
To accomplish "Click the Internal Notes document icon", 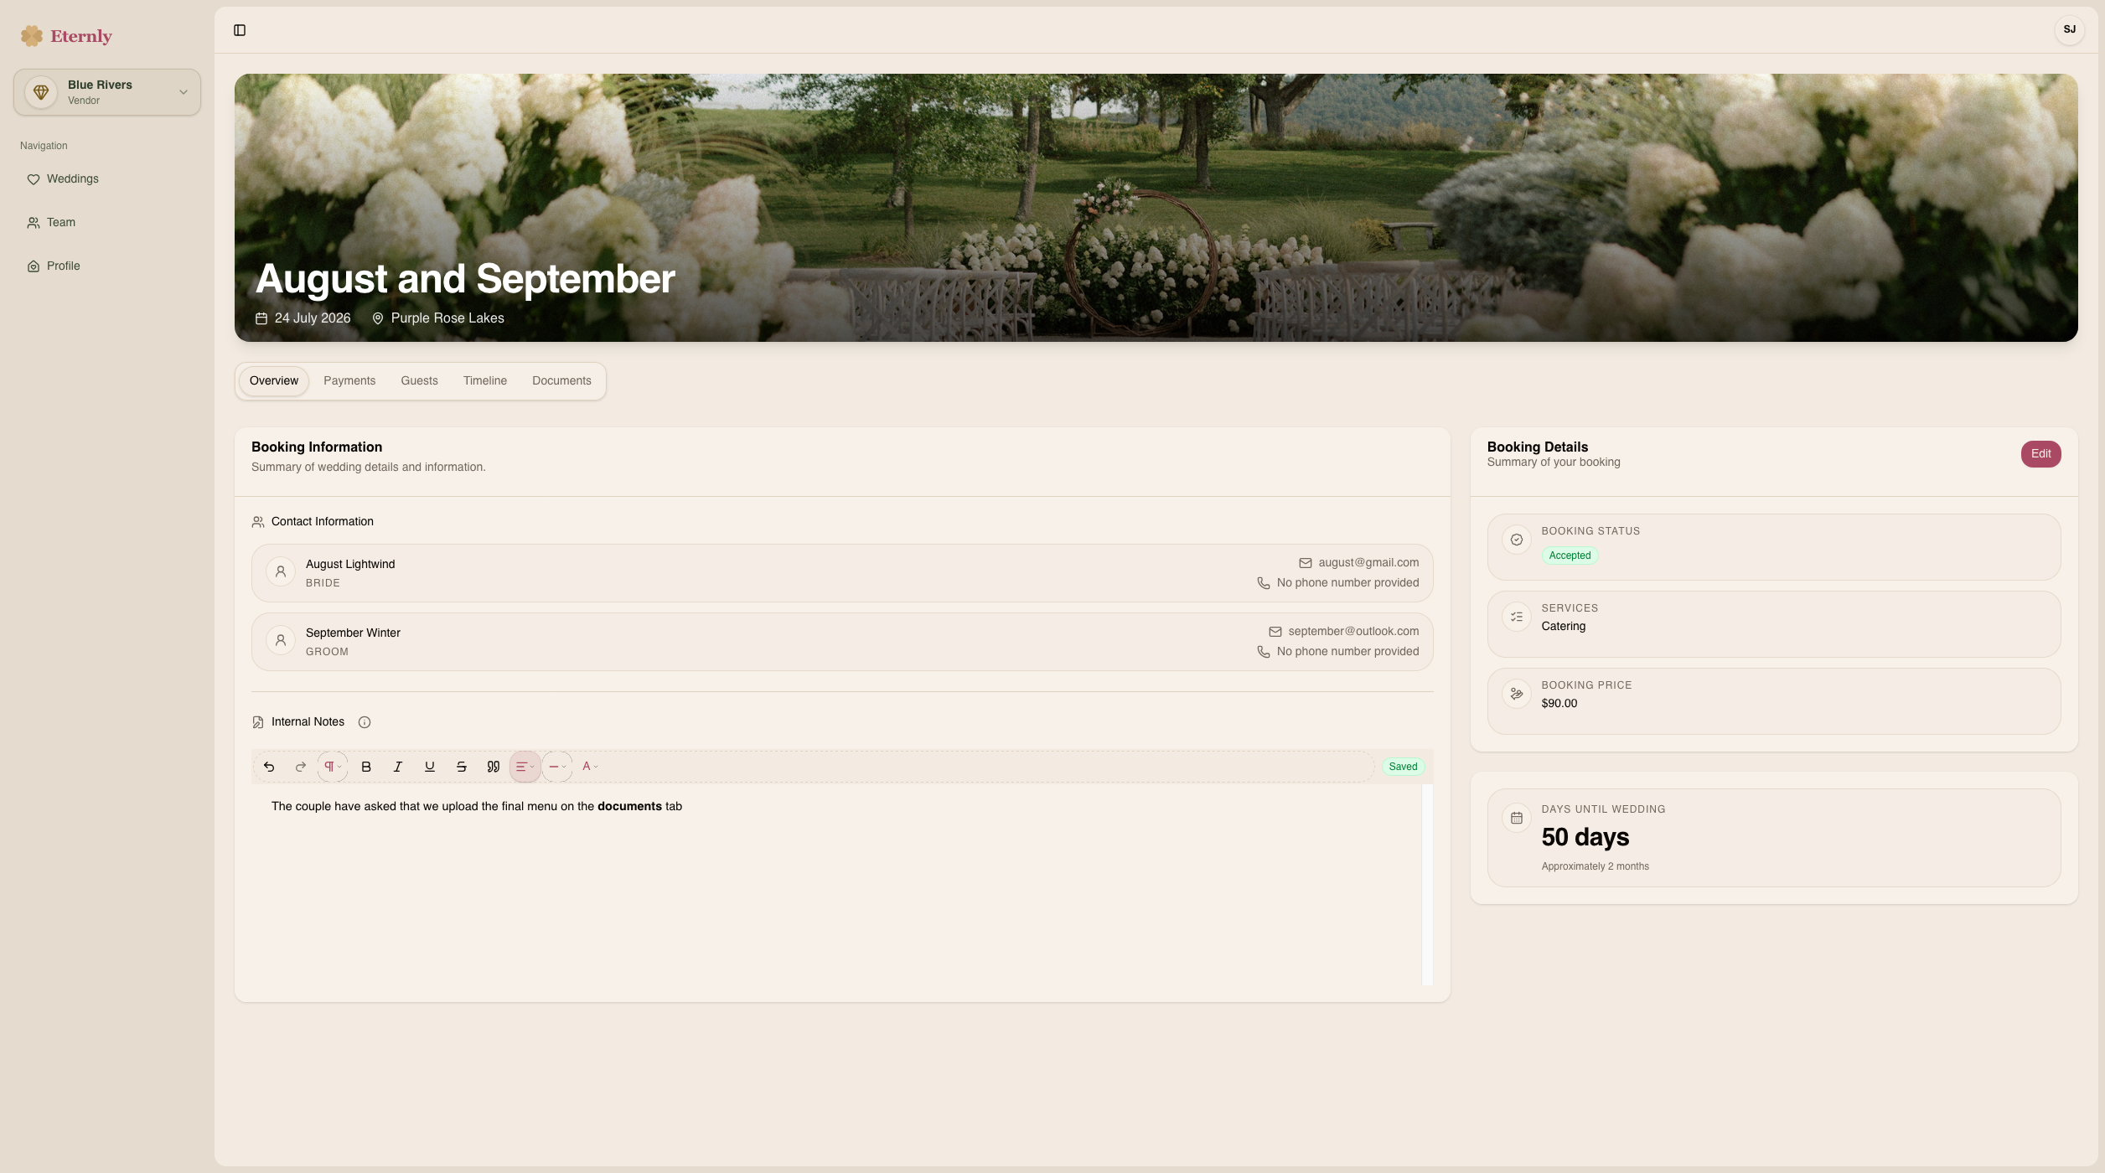I will [258, 722].
